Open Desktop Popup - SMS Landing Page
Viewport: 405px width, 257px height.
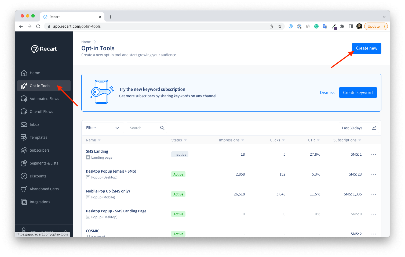(116, 211)
